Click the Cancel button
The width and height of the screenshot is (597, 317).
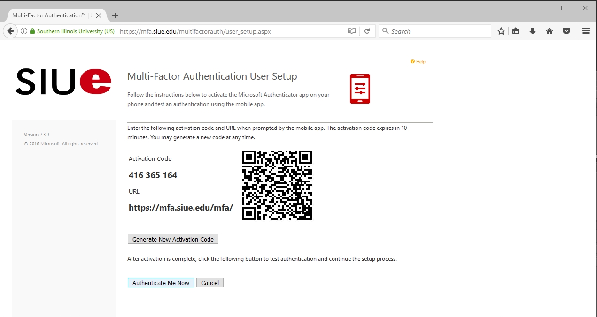(210, 283)
